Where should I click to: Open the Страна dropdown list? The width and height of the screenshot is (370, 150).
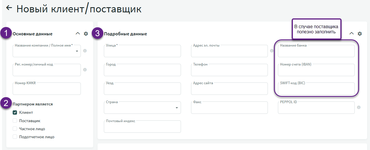(176, 108)
